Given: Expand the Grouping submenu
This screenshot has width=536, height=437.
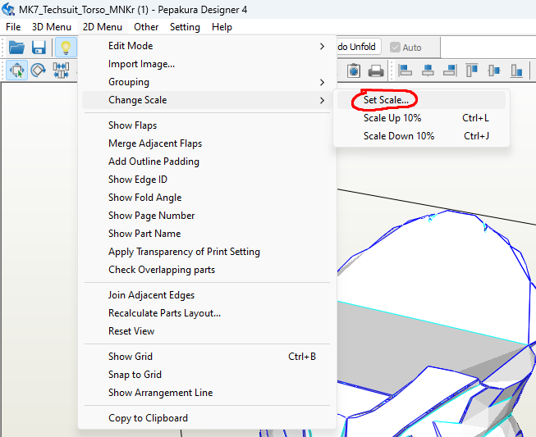Looking at the screenshot, I should tap(207, 82).
